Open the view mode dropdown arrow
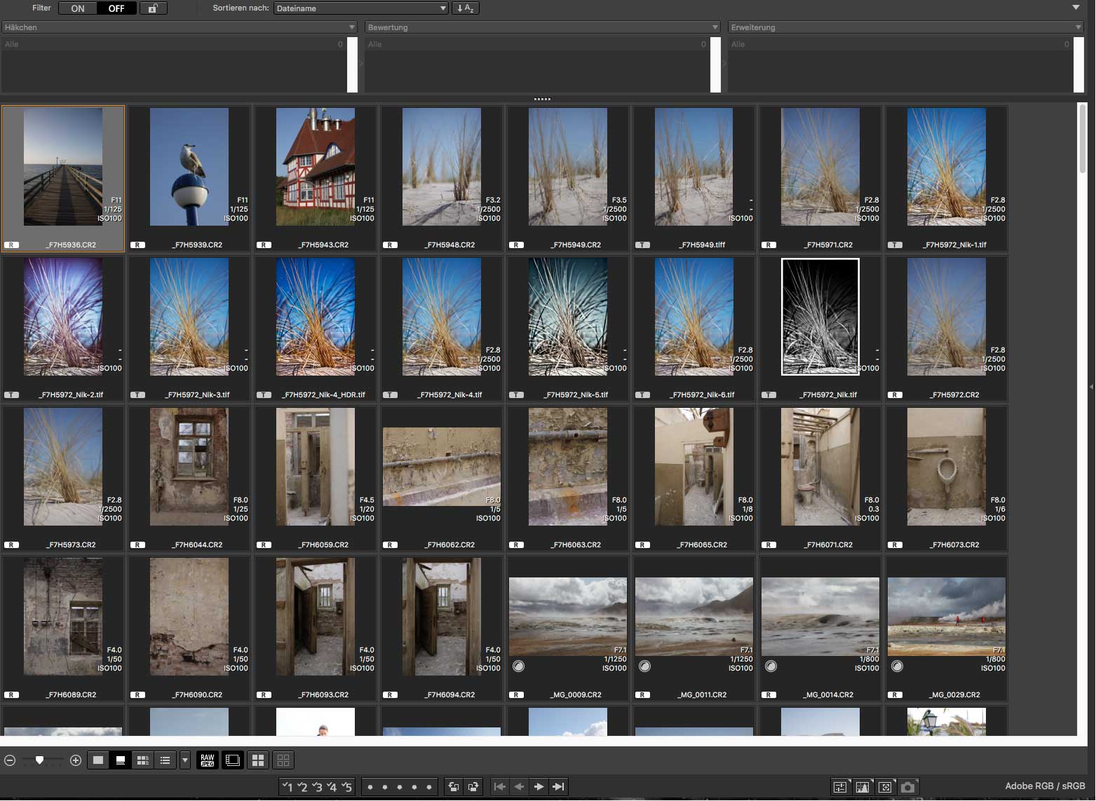The width and height of the screenshot is (1096, 801). (185, 760)
